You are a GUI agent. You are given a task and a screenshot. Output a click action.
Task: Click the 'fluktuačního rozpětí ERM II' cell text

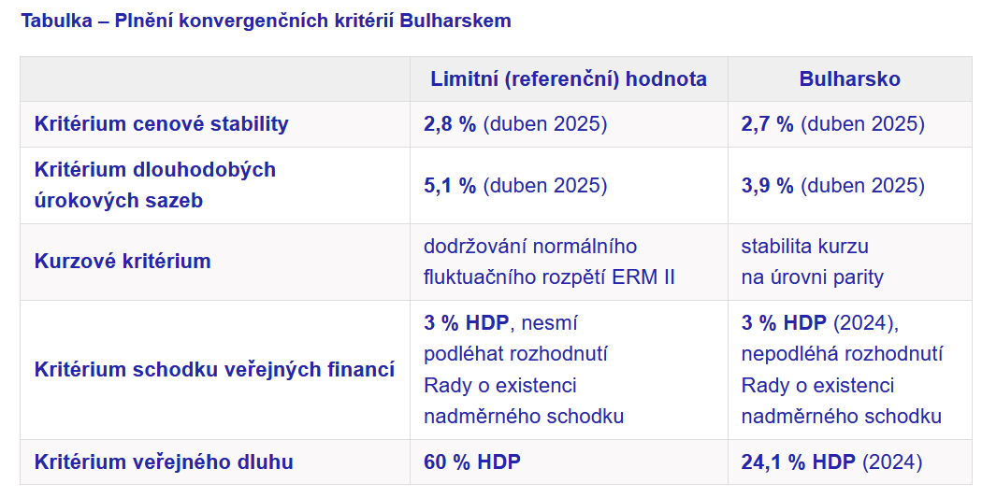549,277
